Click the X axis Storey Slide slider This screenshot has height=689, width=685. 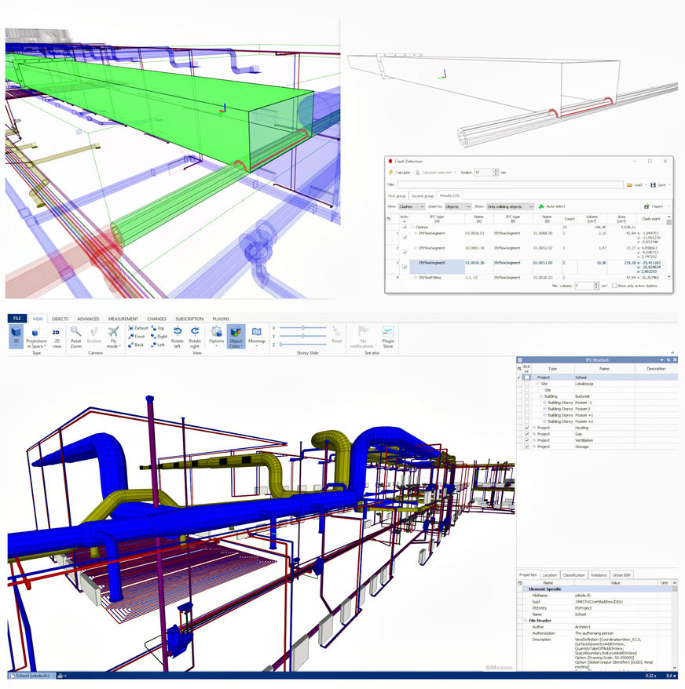(x=302, y=327)
